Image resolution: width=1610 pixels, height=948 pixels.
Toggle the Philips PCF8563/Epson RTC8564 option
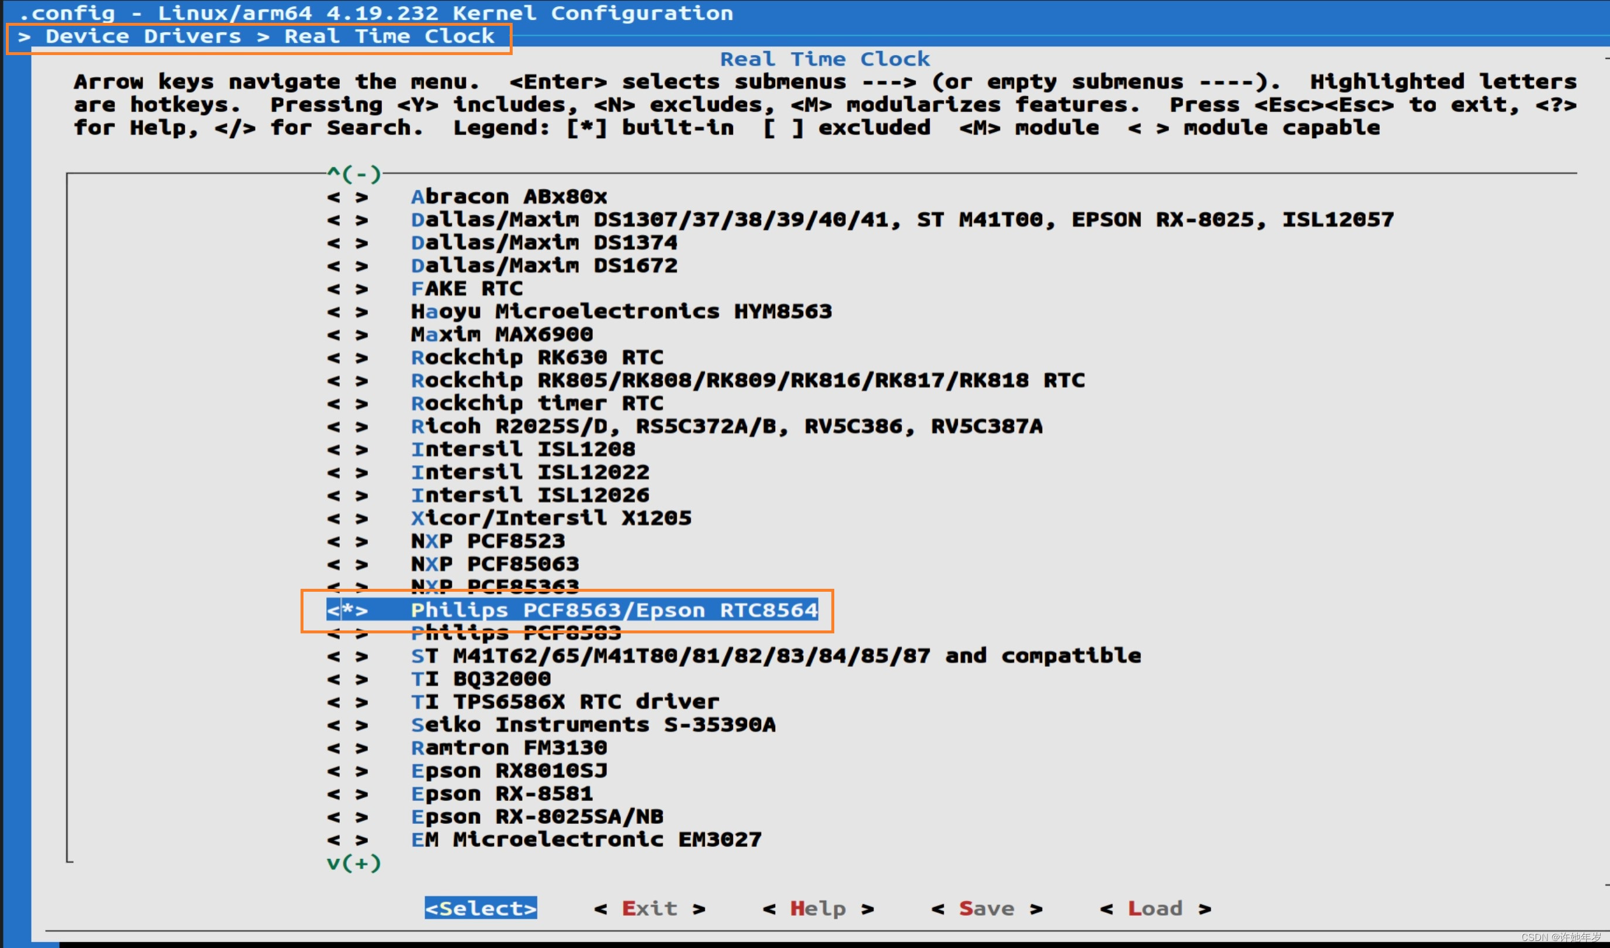point(613,609)
